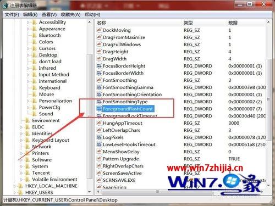Expand the HKEY_LOCAL_MACHINE hive arrow

tap(14, 186)
